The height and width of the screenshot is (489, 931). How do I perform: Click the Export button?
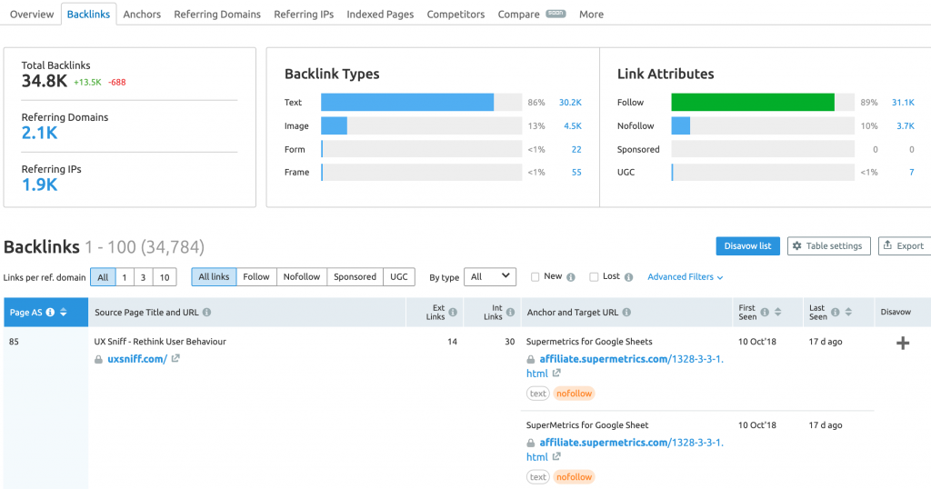[x=905, y=245]
